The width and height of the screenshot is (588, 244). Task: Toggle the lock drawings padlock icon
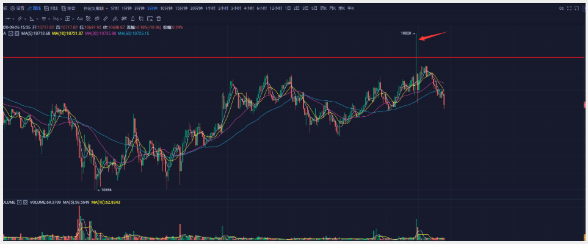(x=132, y=19)
